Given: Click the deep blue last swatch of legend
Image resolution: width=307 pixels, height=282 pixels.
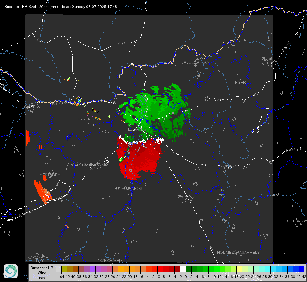Looking at the screenshot, I should pos(302,269).
